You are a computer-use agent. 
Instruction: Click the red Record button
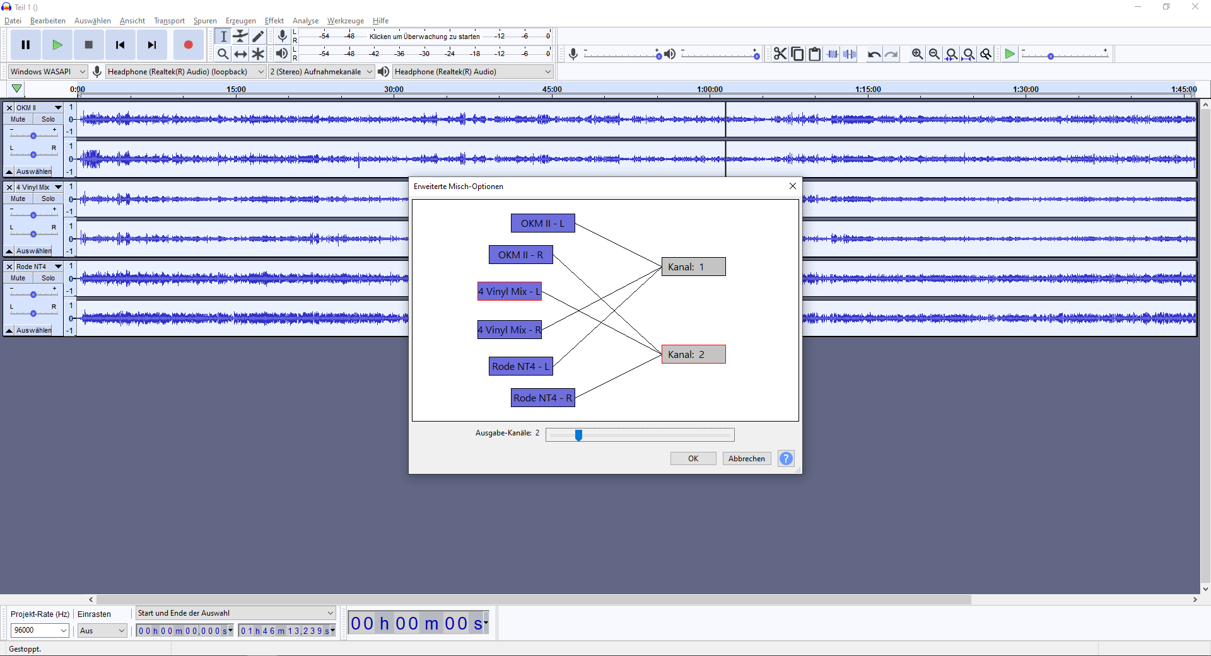point(188,45)
